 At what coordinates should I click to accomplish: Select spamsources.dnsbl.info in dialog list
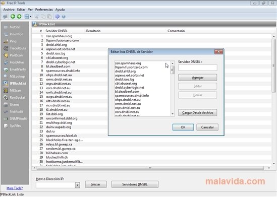pyautogui.click(x=132, y=96)
